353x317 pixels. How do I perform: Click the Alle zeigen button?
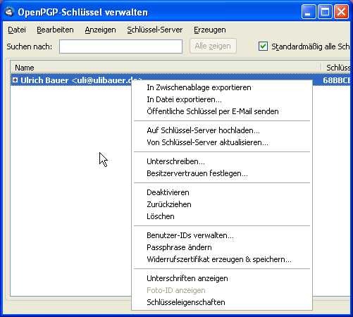[213, 46]
